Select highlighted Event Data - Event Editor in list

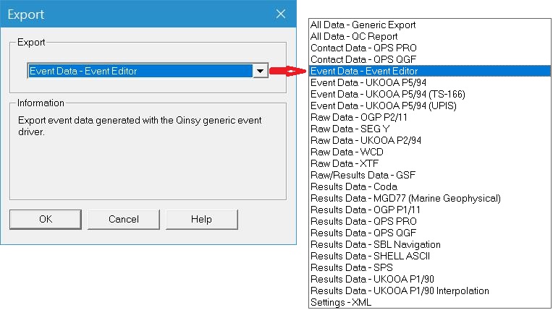(430, 71)
